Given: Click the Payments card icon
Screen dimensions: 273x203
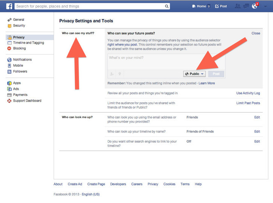Looking at the screenshot, I should tap(9, 95).
